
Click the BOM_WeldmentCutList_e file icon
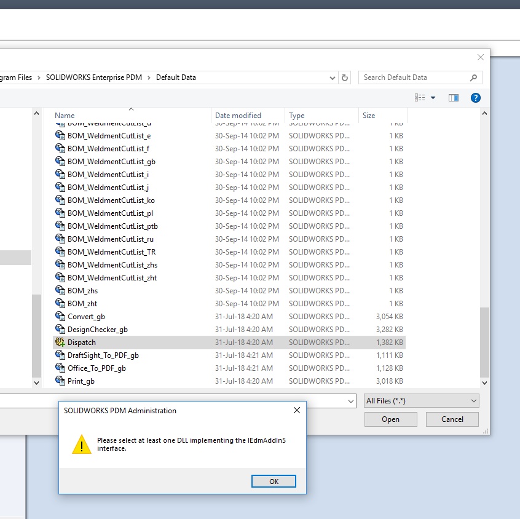(x=60, y=135)
